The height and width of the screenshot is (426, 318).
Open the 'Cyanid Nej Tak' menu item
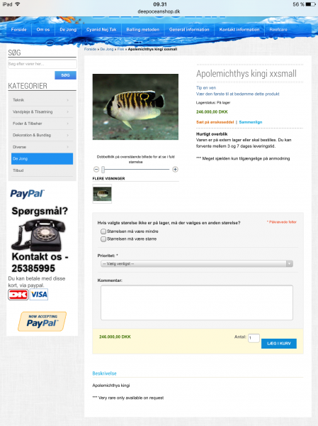pyautogui.click(x=101, y=29)
